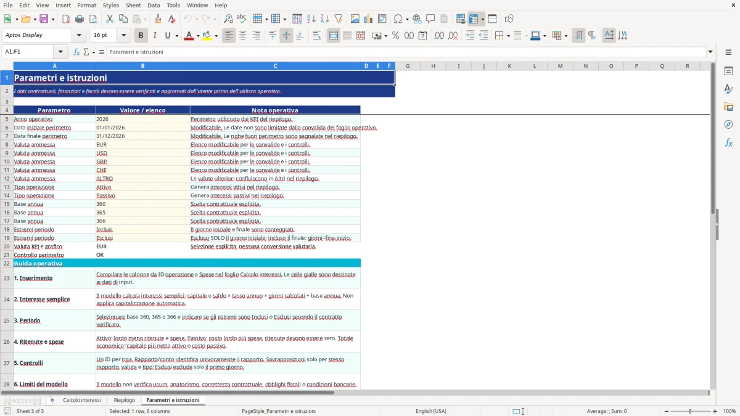Click the Save document icon
Image resolution: width=740 pixels, height=416 pixels.
44,19
